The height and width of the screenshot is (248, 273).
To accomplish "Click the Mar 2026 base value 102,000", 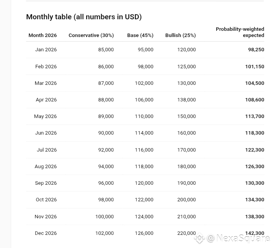I will (x=144, y=83).
